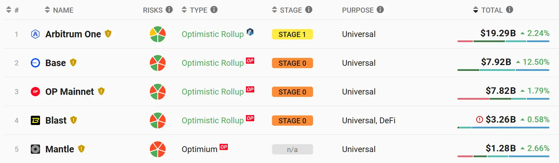This screenshot has width=559, height=163.
Task: Click the Blast logo icon
Action: tap(35, 121)
